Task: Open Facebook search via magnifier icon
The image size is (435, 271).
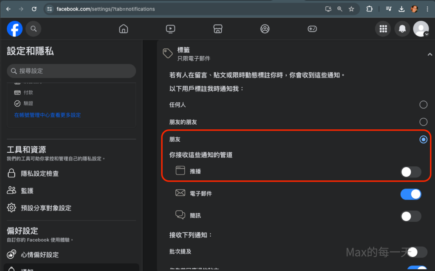Action: [34, 29]
